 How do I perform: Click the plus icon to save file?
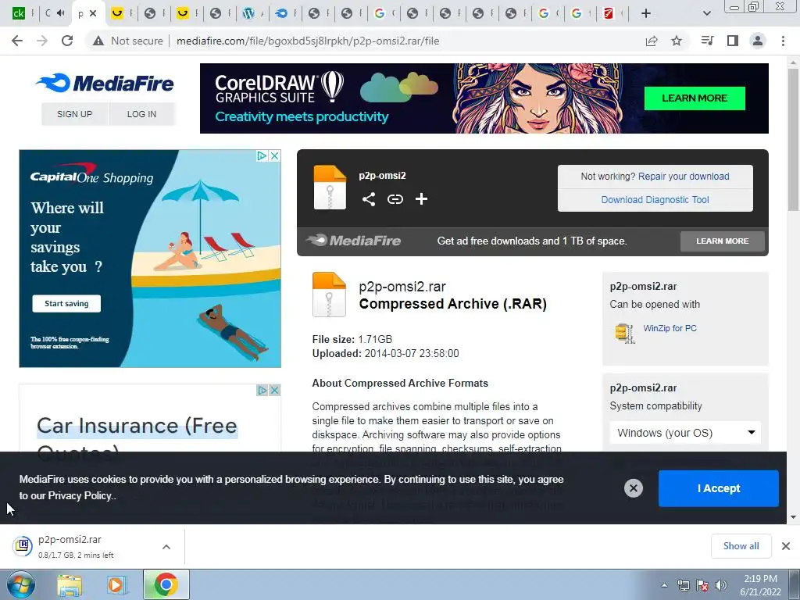coord(421,199)
